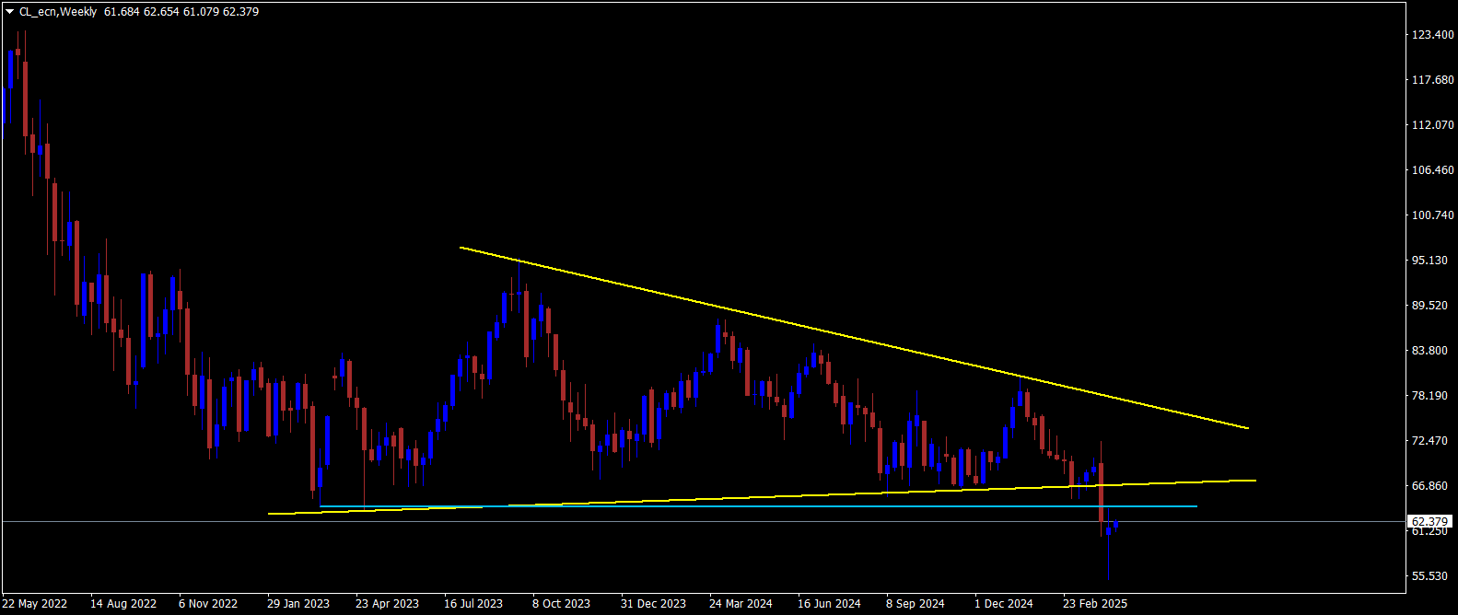
Task: Click the high value 62.654 in header
Action: coord(161,12)
